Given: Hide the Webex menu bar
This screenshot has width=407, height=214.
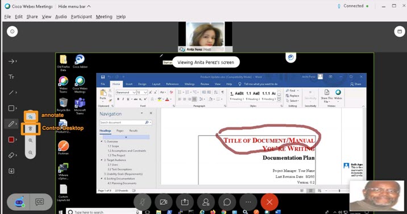Looking at the screenshot, I should click(x=74, y=6).
